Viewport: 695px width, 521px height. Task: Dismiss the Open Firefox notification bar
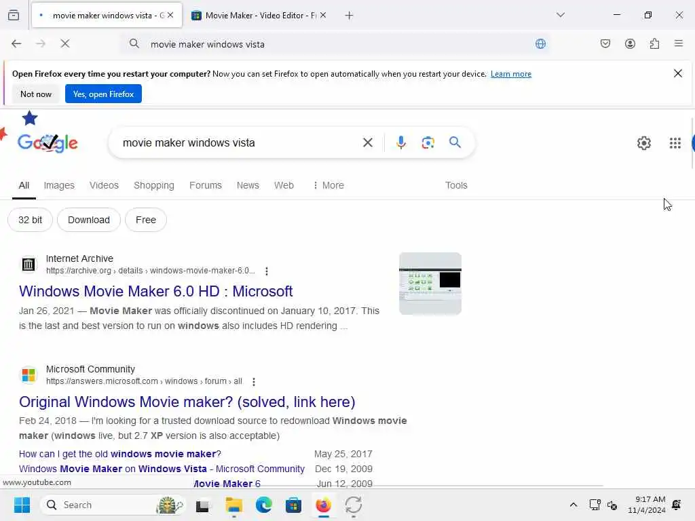tap(678, 73)
